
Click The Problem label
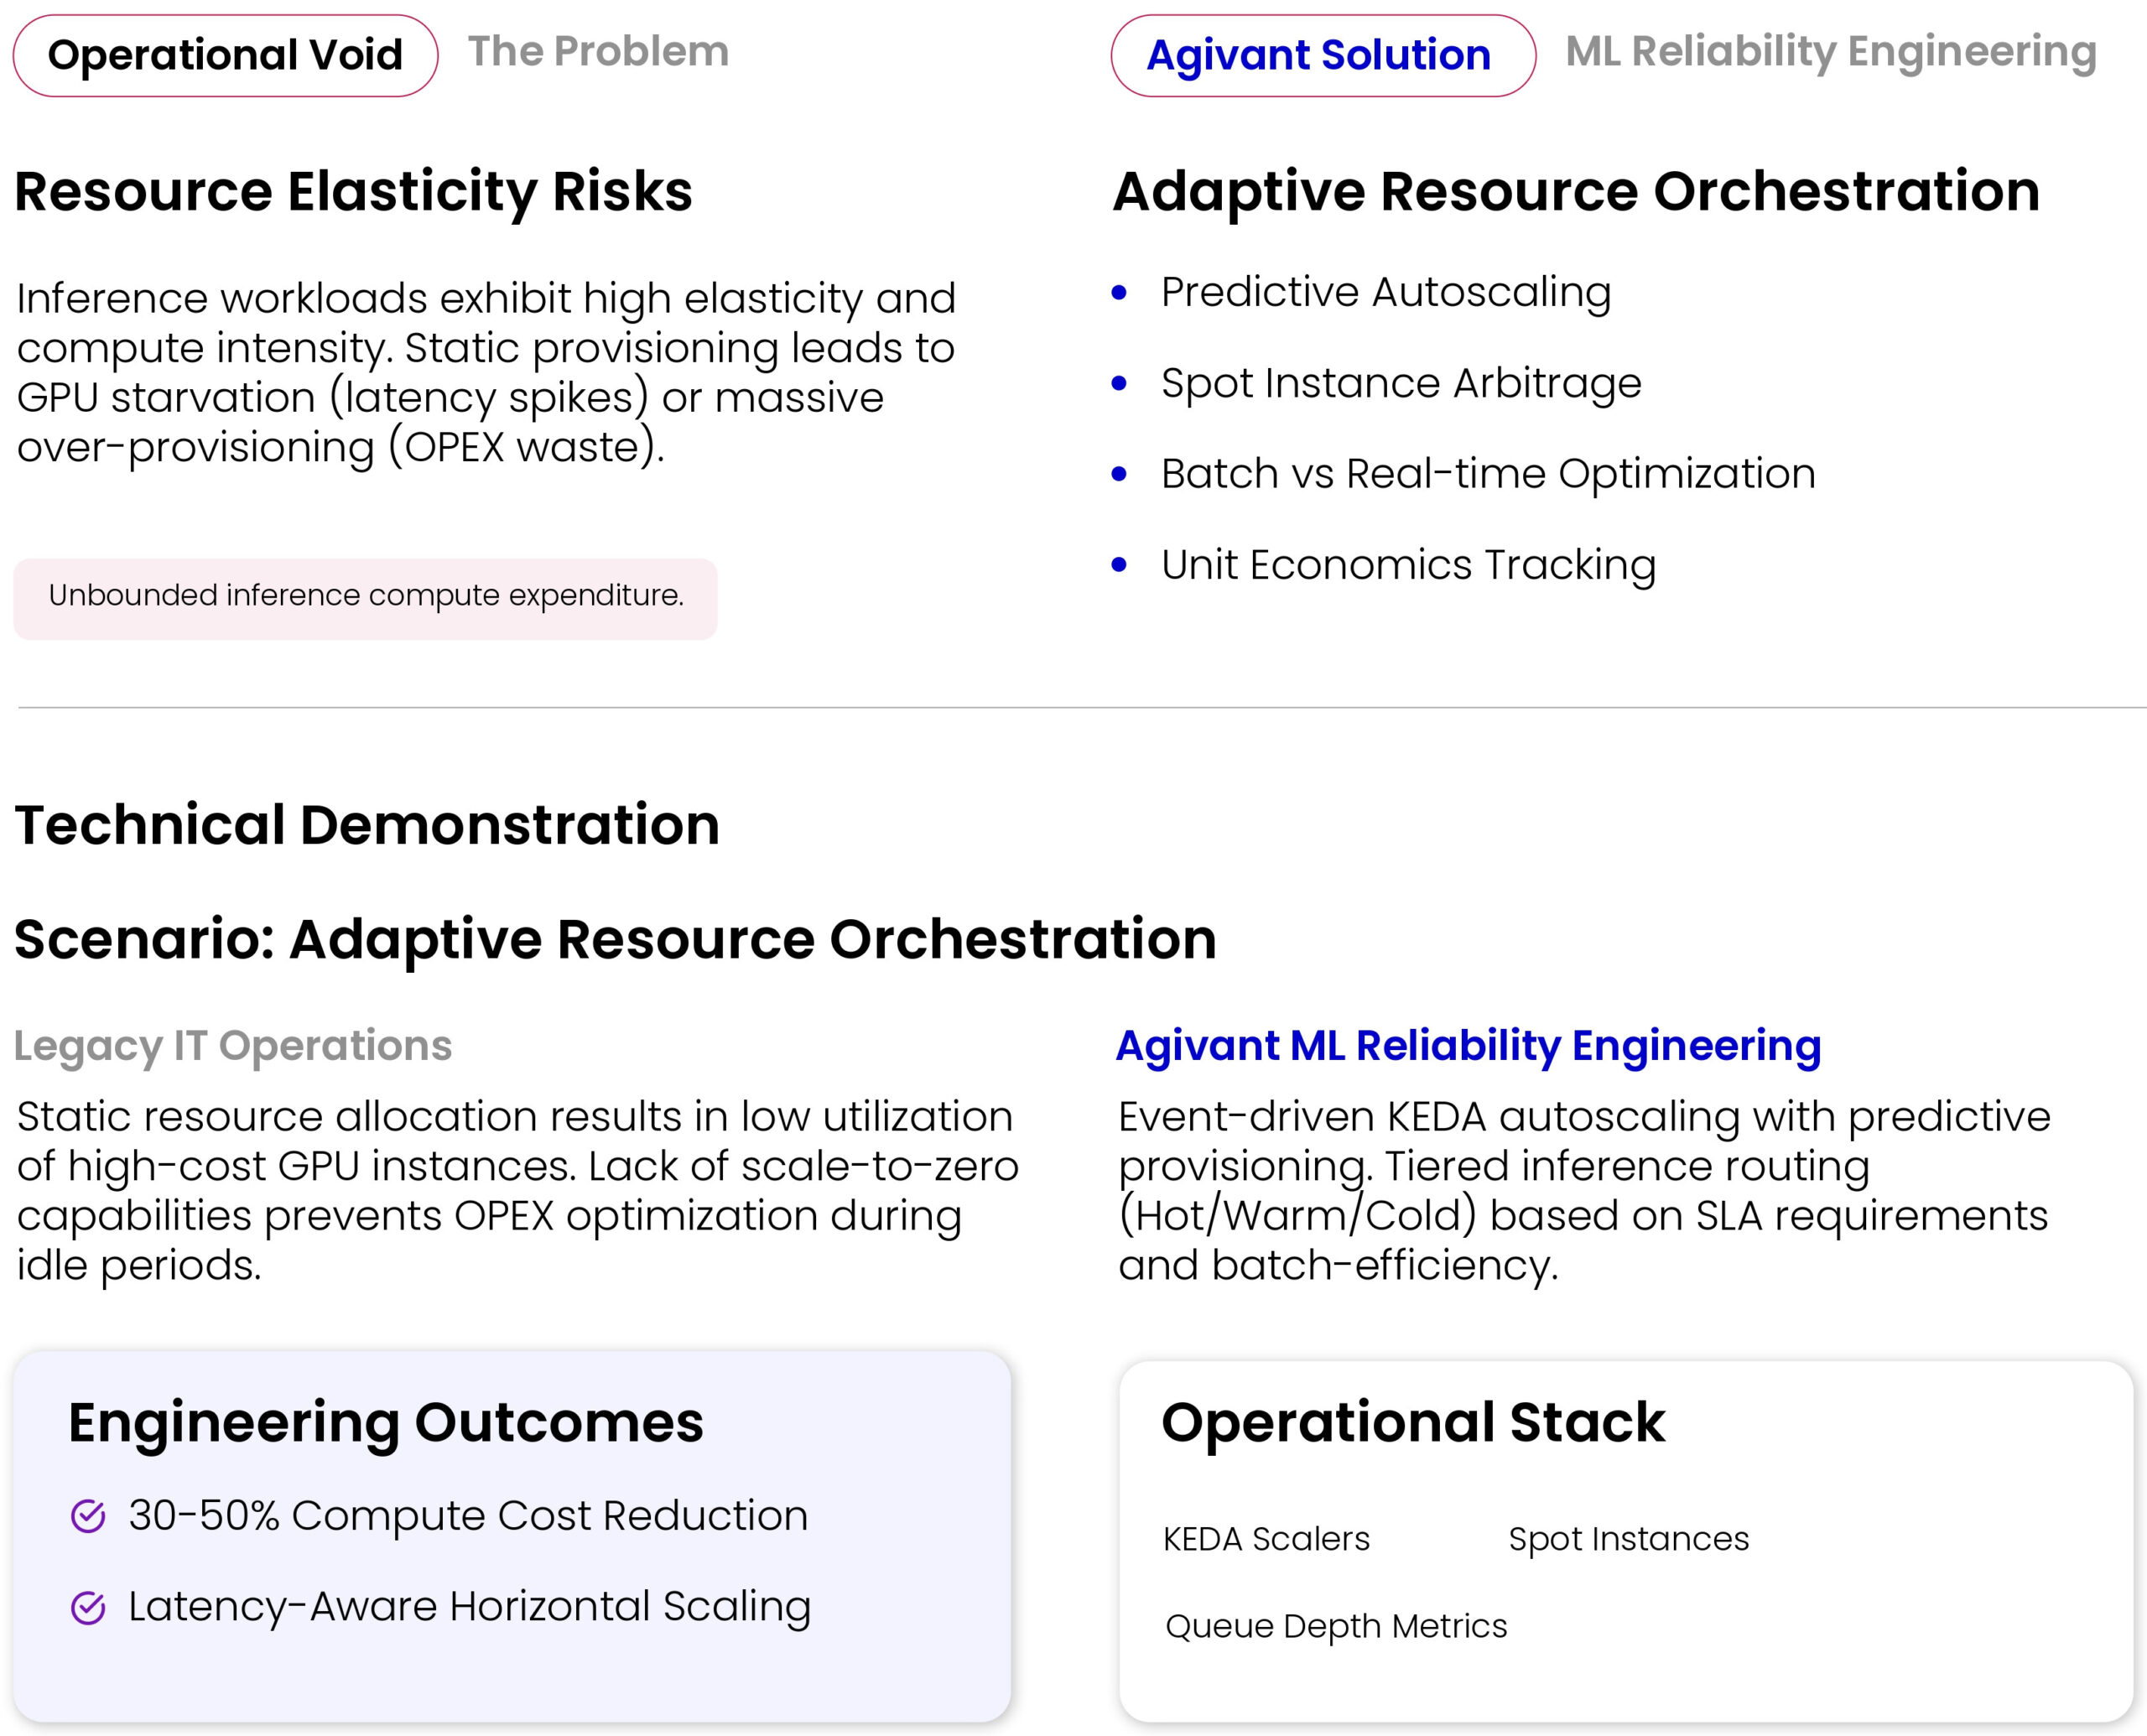[x=598, y=52]
